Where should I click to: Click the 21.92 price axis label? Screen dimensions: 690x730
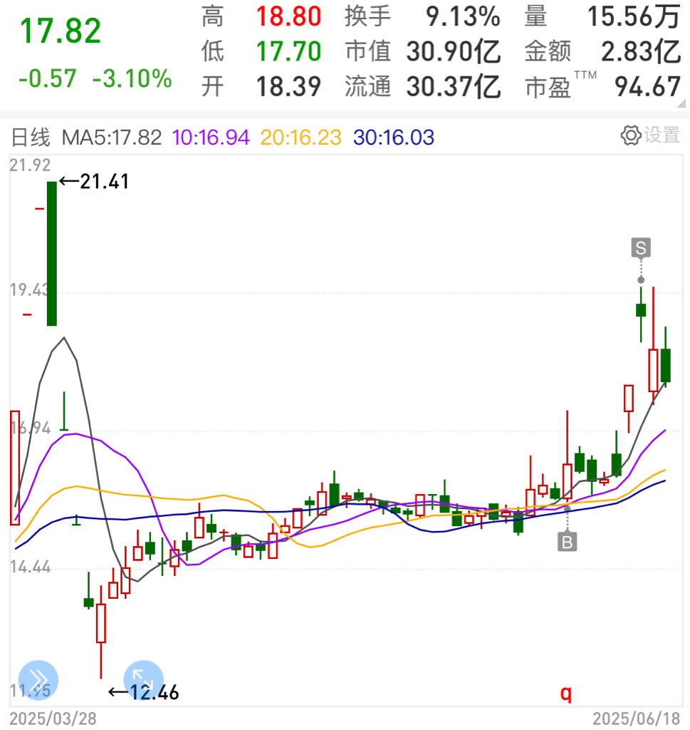[x=30, y=165]
